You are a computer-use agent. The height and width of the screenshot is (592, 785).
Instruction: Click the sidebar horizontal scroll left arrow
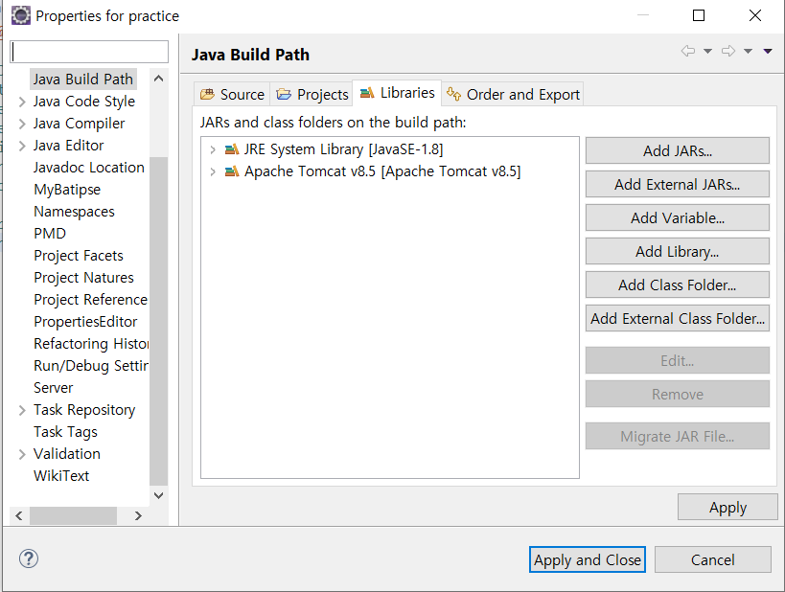tap(19, 515)
